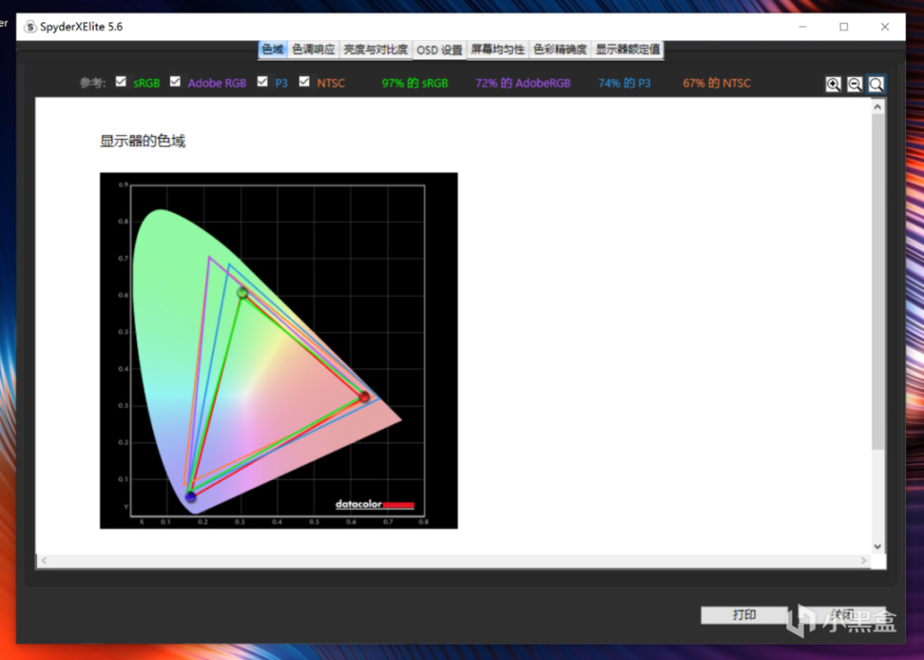Open the 亮度与对比度 tab
This screenshot has width=924, height=660.
tap(375, 49)
